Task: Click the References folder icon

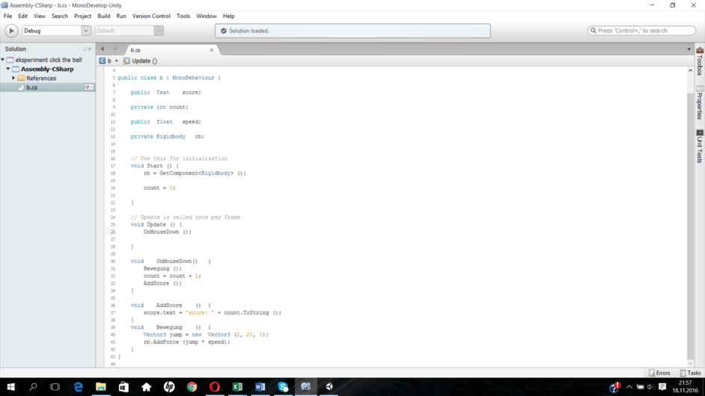Action: click(21, 78)
